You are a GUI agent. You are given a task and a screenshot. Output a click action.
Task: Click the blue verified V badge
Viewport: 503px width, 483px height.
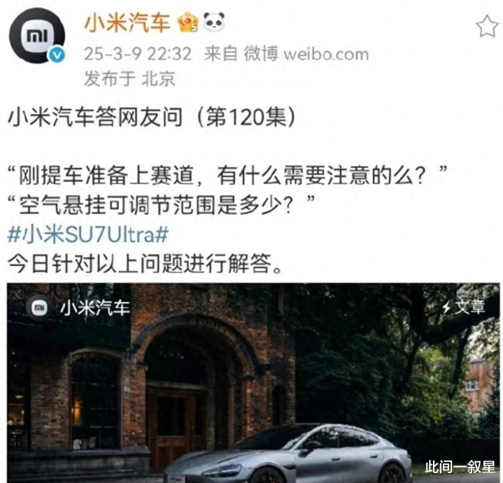(57, 55)
